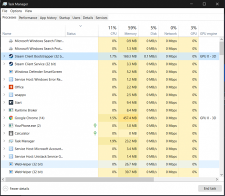Click the wsappx process icon
225x196 pixels.
tap(11, 95)
